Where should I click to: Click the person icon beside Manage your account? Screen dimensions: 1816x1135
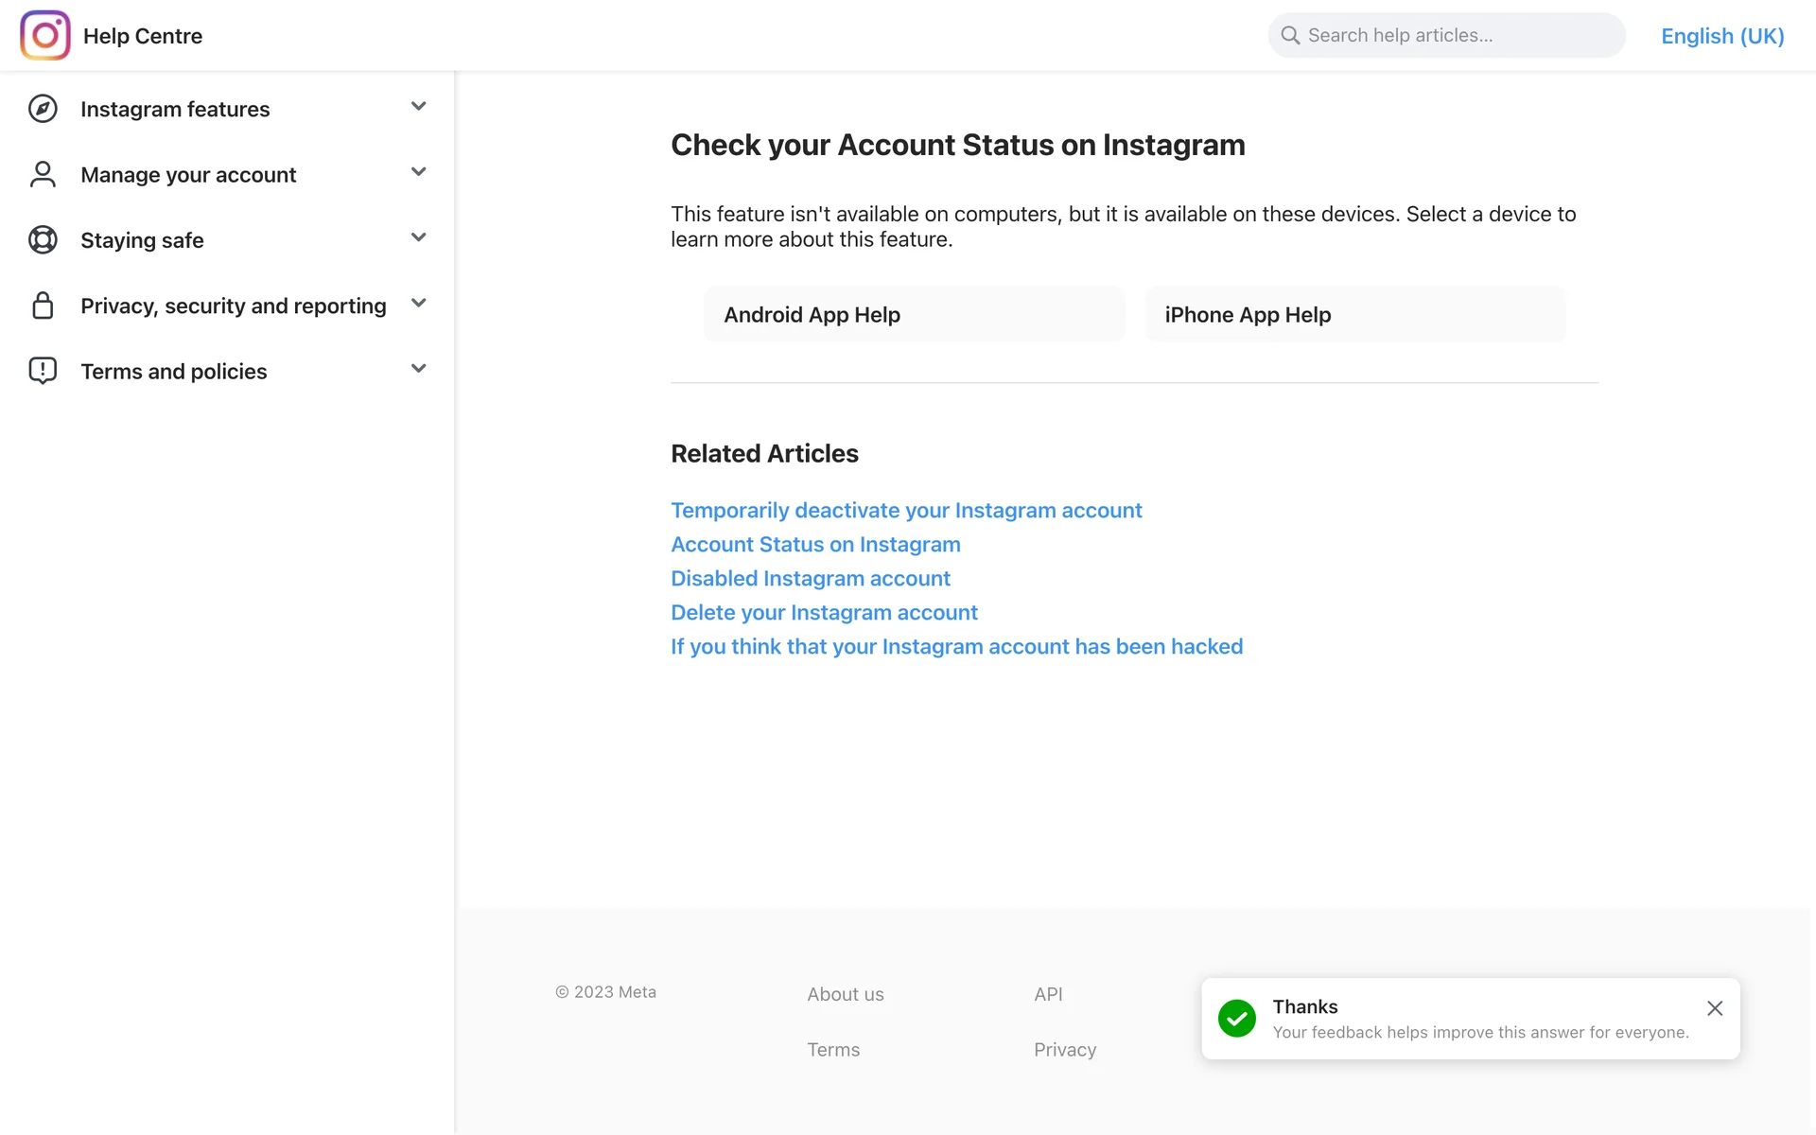[43, 174]
